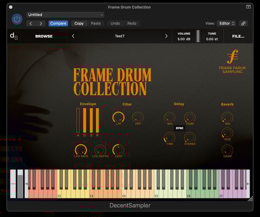Click the Delay FDBK knob
260x217 pixels.
click(x=190, y=117)
